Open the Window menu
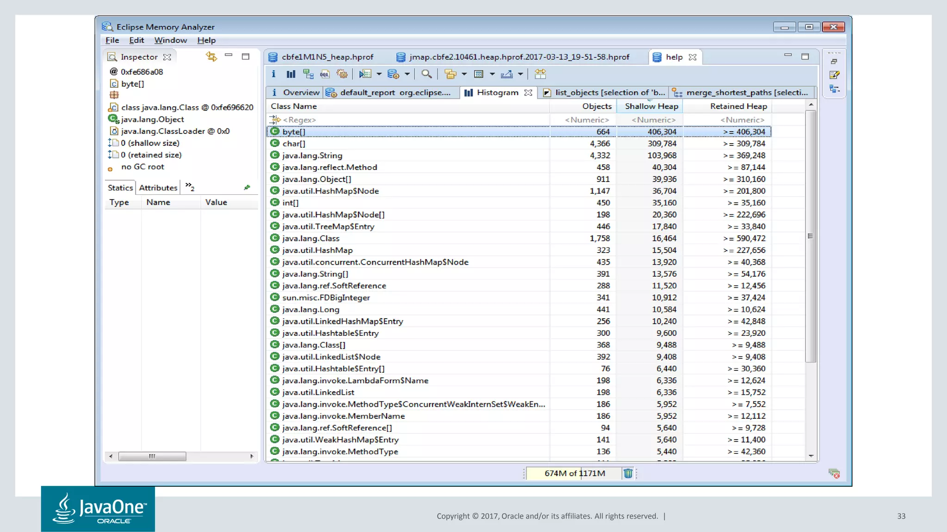The width and height of the screenshot is (947, 532). pos(171,40)
